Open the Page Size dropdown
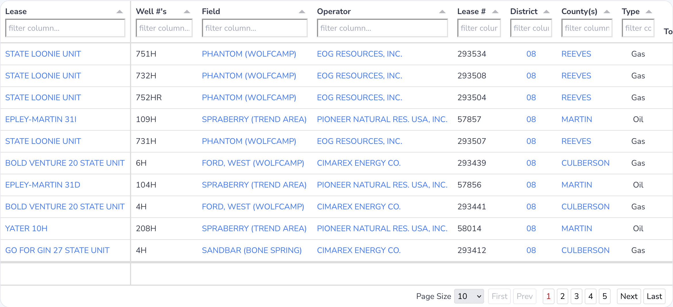This screenshot has width=673, height=307. pyautogui.click(x=469, y=296)
